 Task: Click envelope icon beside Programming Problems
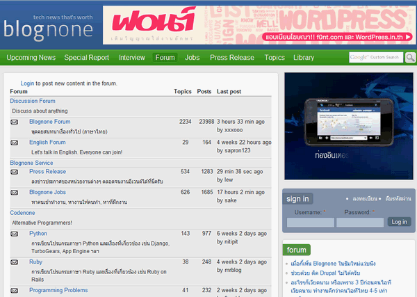pyautogui.click(x=15, y=291)
